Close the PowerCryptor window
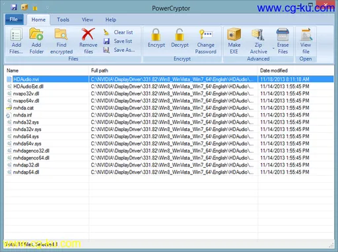The width and height of the screenshot is (338, 252). coord(325,5)
